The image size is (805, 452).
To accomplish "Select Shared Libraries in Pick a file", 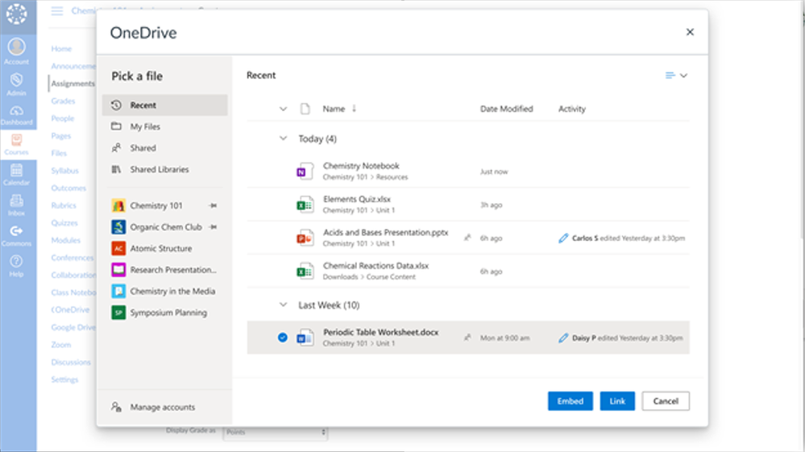I will tap(165, 169).
